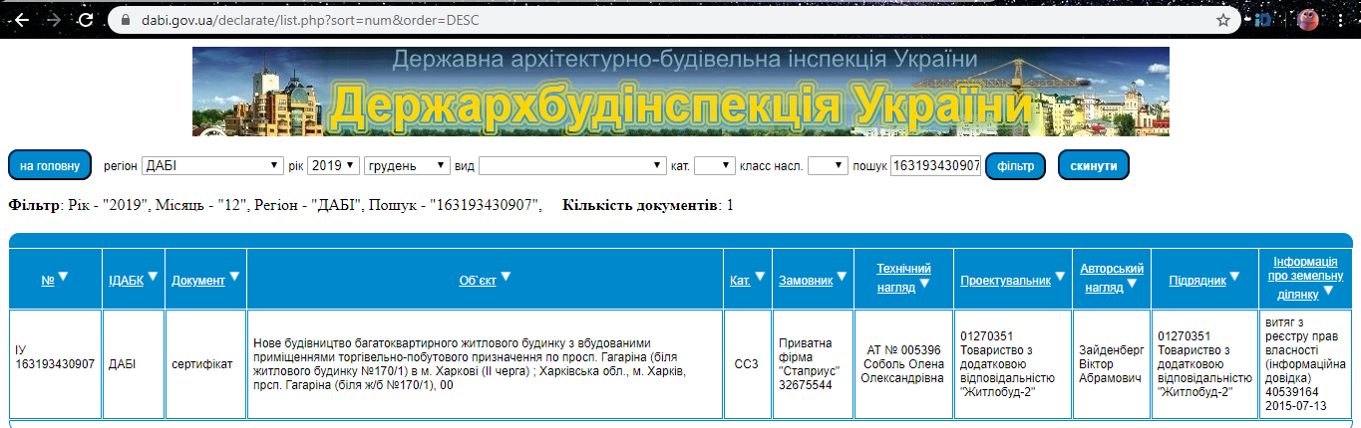Go back in browser history
Screen dimensions: 1361x428
22,20
